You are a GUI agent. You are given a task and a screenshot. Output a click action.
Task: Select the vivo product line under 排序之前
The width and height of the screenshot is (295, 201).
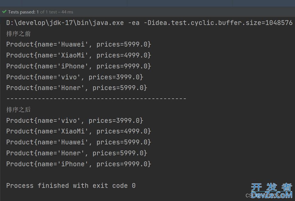pos(75,77)
